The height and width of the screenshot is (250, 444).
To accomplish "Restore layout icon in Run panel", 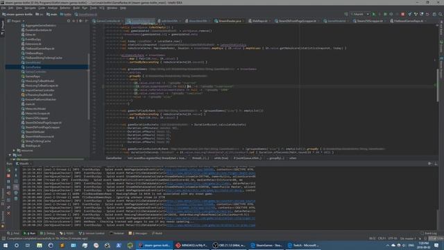I will (8, 200).
